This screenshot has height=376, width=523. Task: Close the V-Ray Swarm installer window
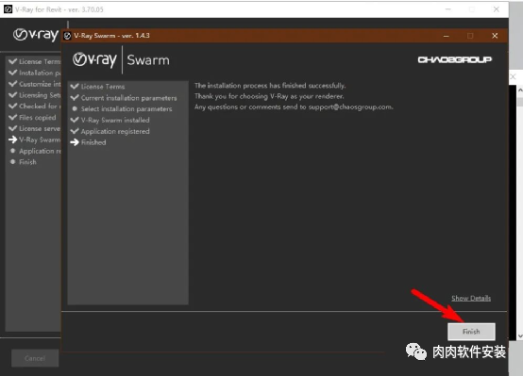tap(495, 36)
